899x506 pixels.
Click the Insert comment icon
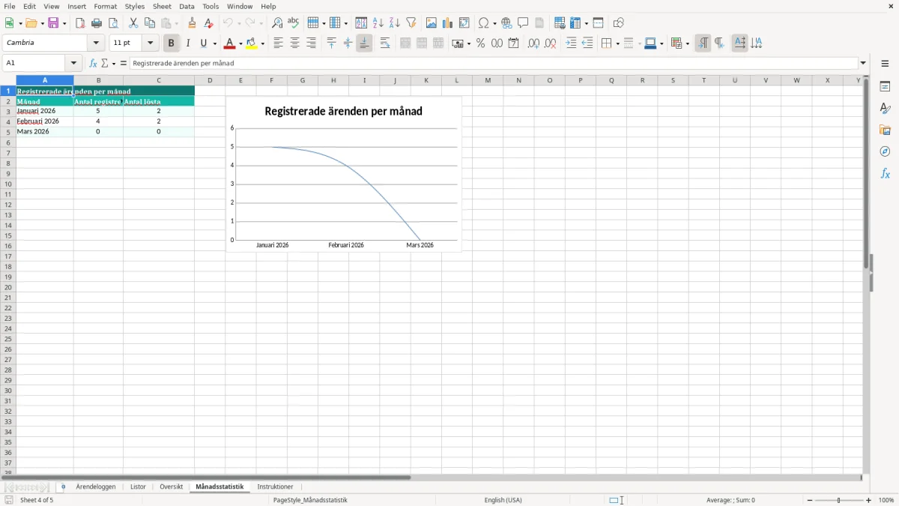[523, 23]
